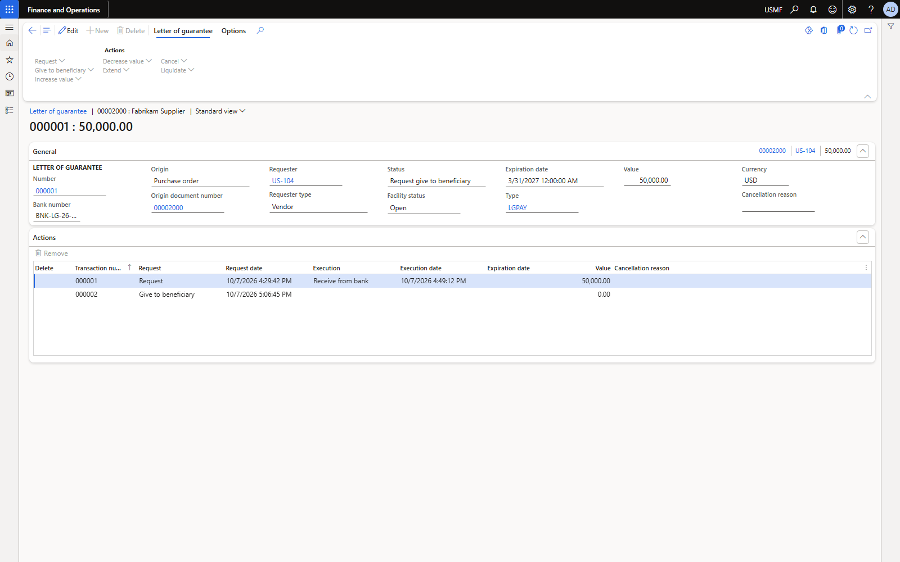Collapse the General section
900x562 pixels.
(863, 151)
